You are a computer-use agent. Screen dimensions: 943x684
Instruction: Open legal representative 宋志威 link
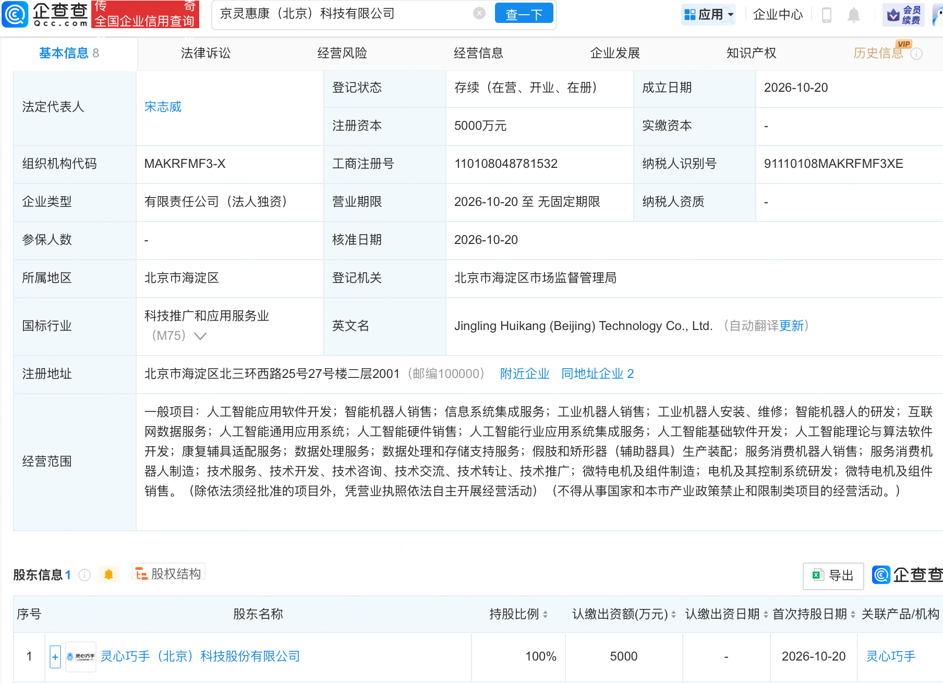coord(163,107)
